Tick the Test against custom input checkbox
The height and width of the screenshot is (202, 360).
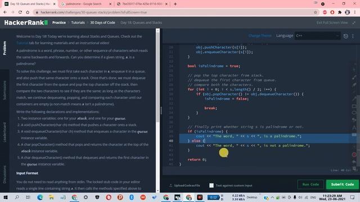click(x=211, y=185)
